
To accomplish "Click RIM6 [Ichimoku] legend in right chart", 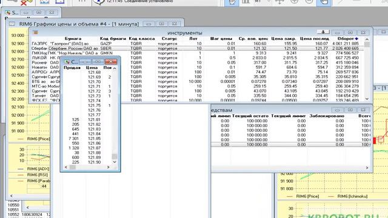I will pos(352,196).
